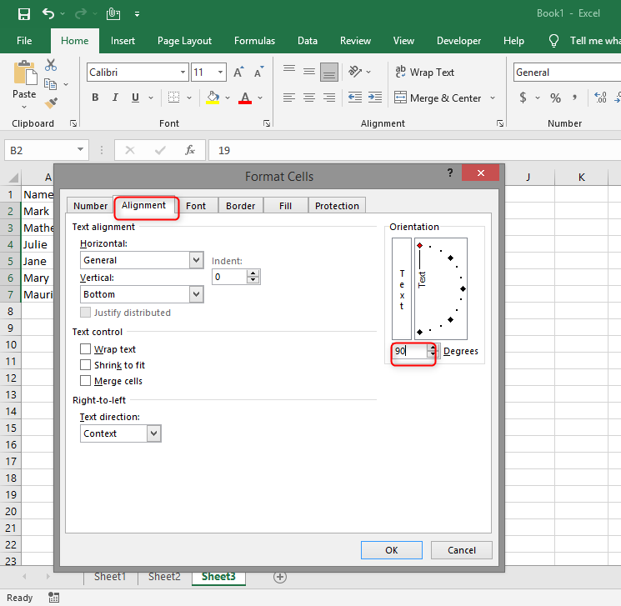
Task: Click New sheet plus icon
Action: 280,577
